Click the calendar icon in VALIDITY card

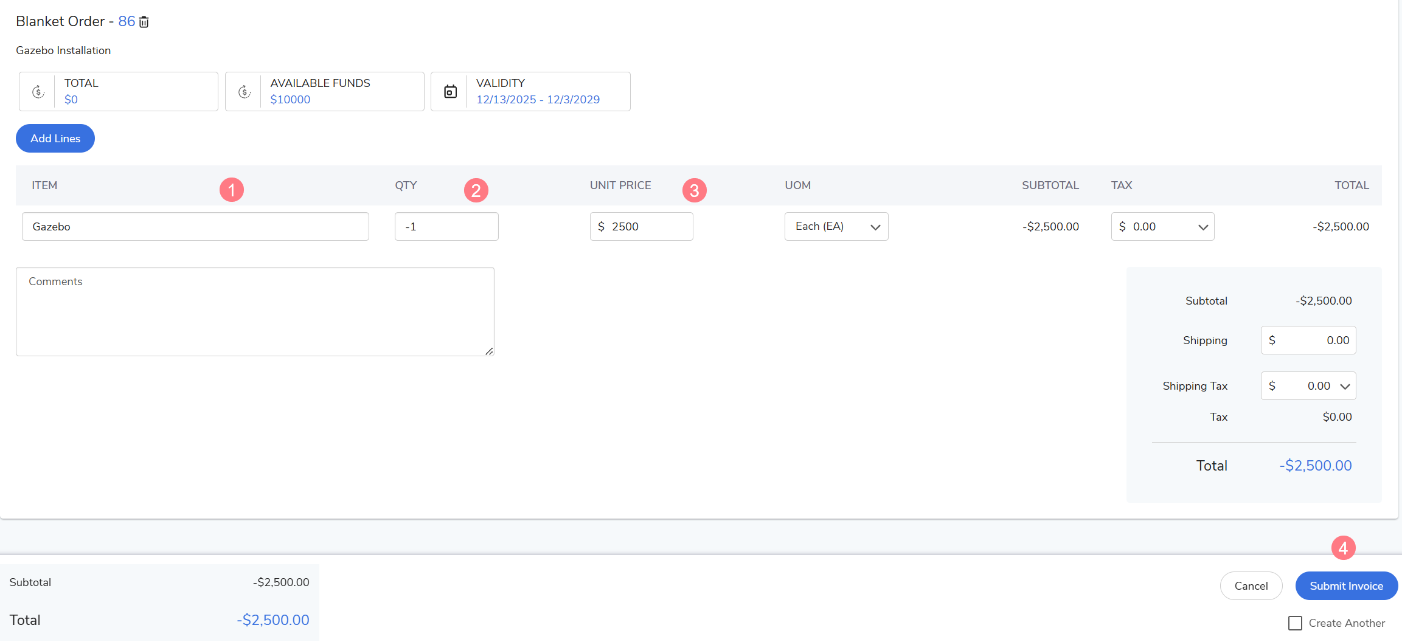point(450,92)
